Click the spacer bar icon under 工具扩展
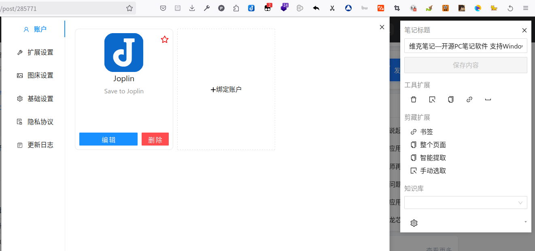This screenshot has width=535, height=251. pyautogui.click(x=488, y=99)
